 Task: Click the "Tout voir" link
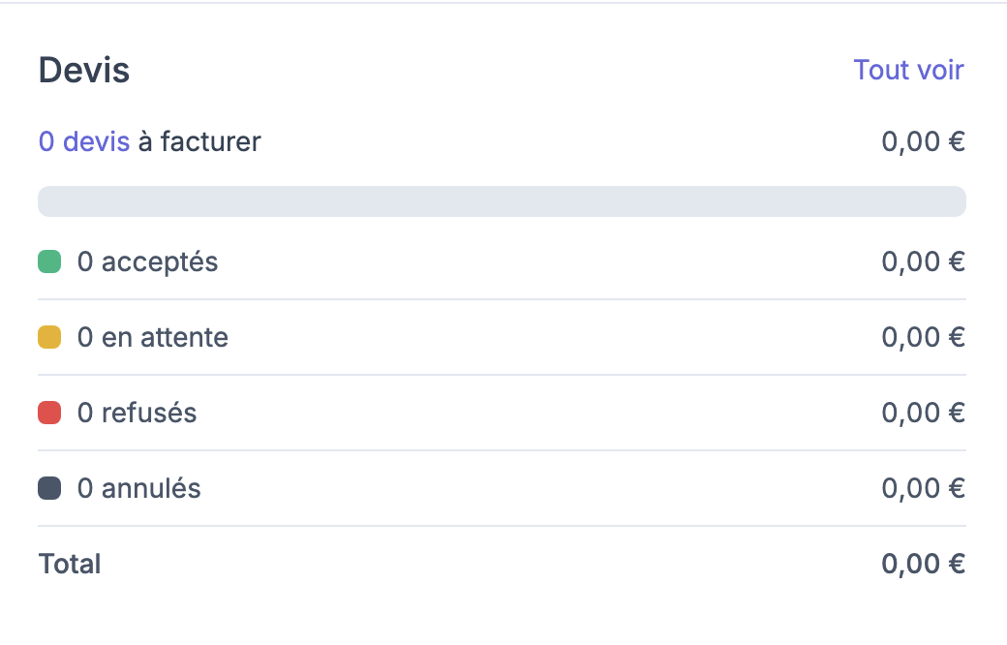click(908, 70)
